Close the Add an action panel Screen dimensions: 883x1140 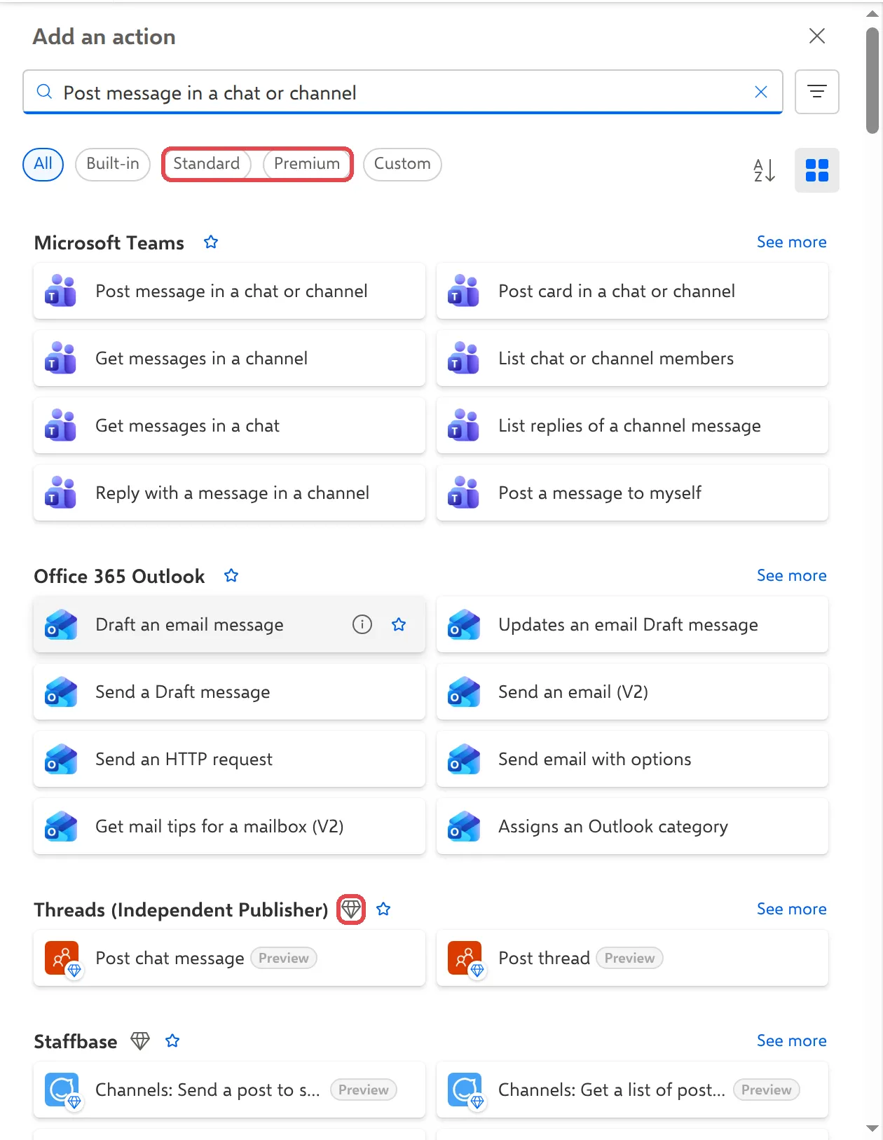coord(816,36)
